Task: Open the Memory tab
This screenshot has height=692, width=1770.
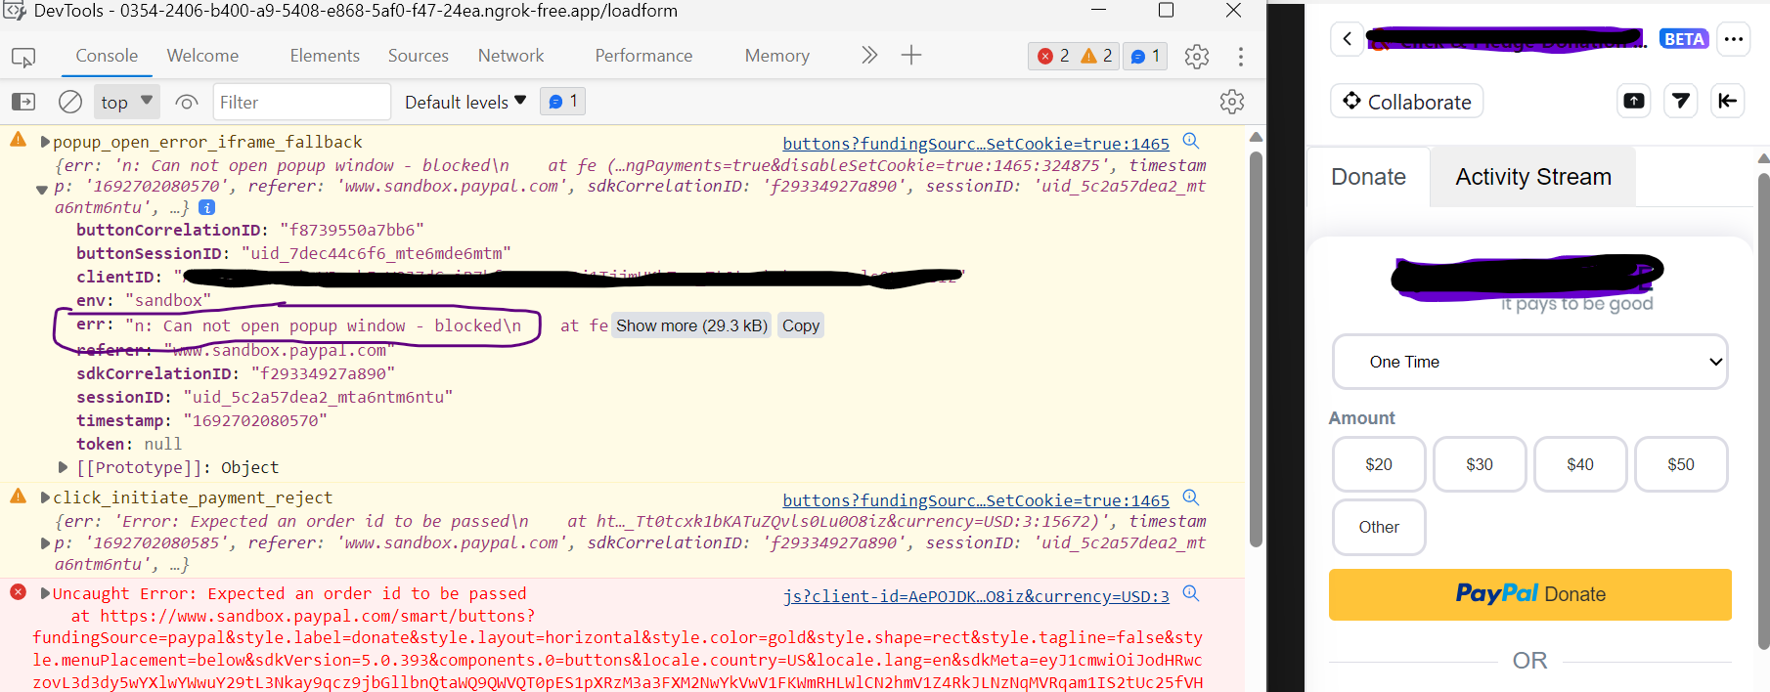Action: (777, 56)
